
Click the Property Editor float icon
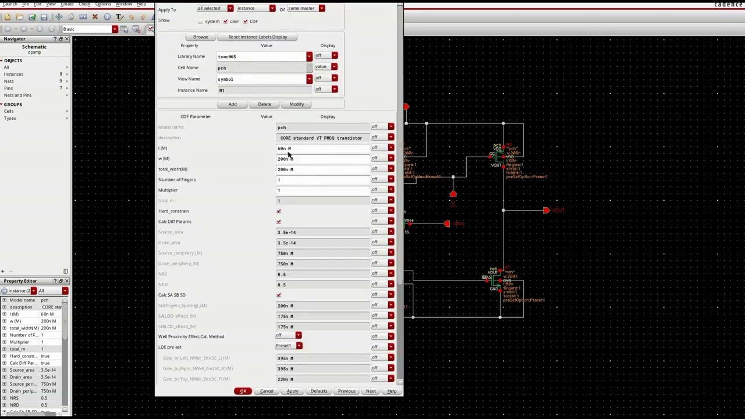[x=61, y=281]
